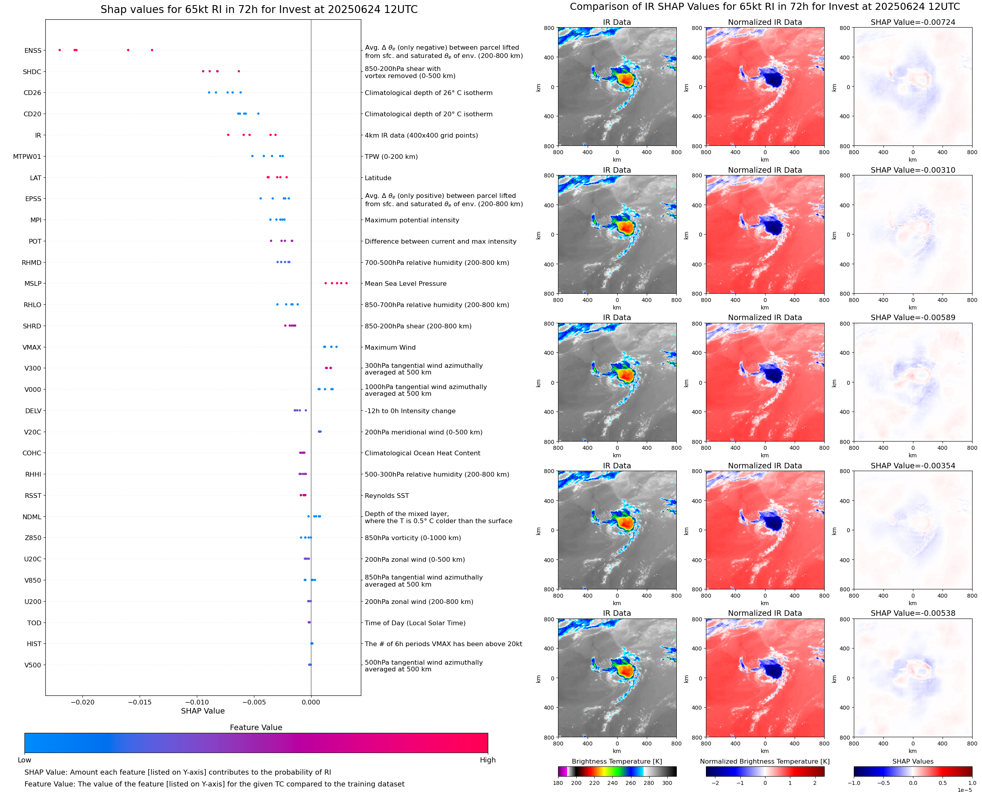Click the MSLP feature label
The height and width of the screenshot is (792, 982).
[x=33, y=284]
